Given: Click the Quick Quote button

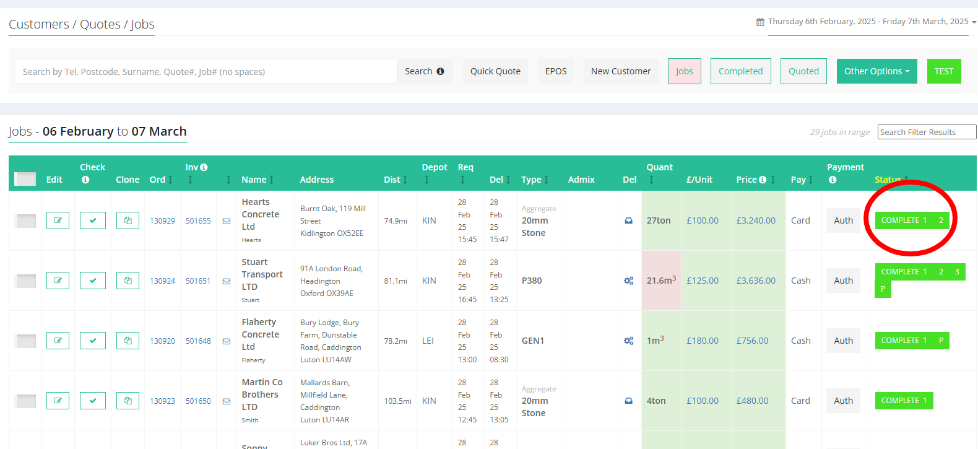Looking at the screenshot, I should [495, 71].
